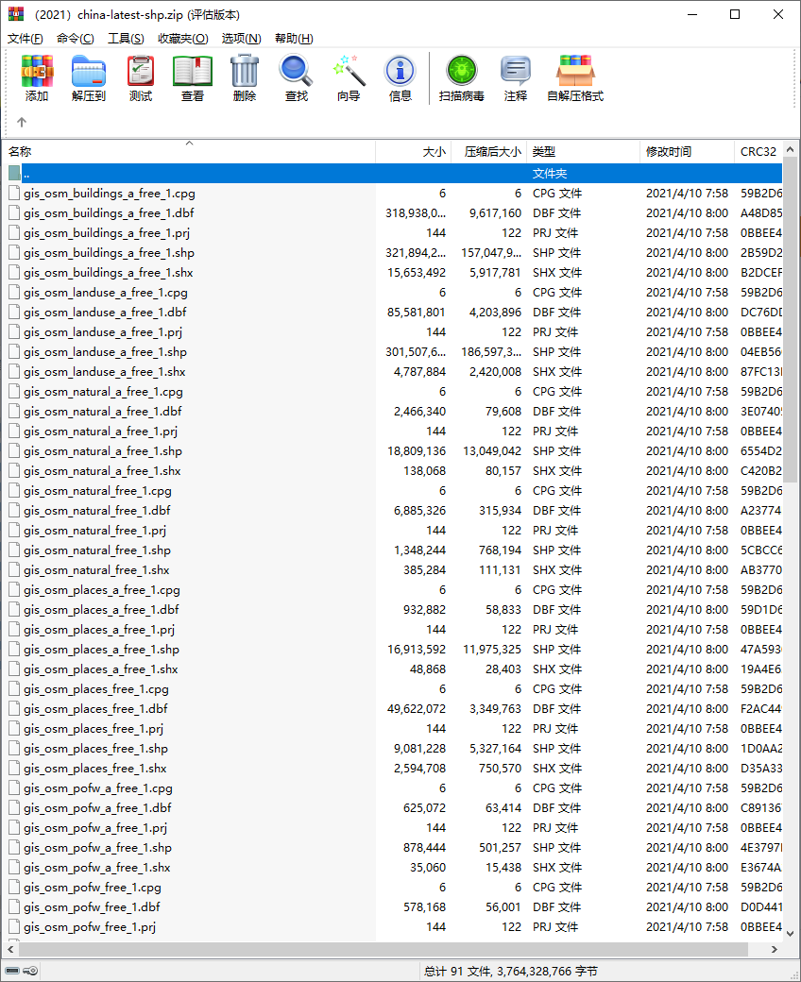Click file icon of gis_osm_landuse_a_free_1.shp
The image size is (801, 982).
[x=14, y=352]
